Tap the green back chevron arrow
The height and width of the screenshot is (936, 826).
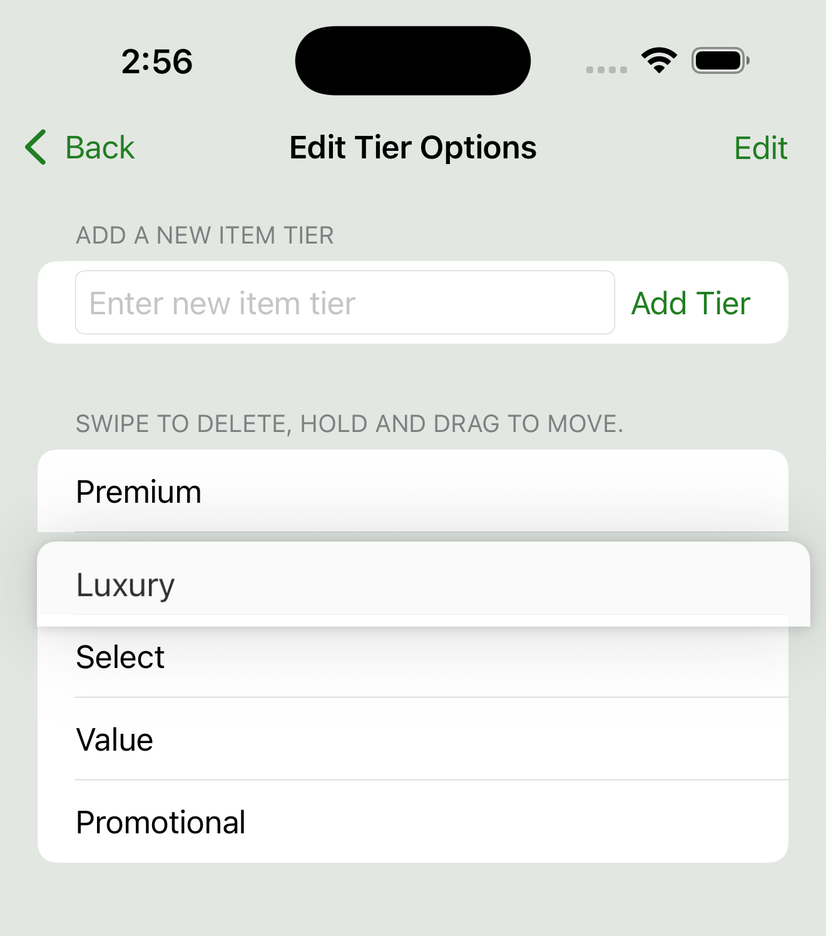point(36,148)
